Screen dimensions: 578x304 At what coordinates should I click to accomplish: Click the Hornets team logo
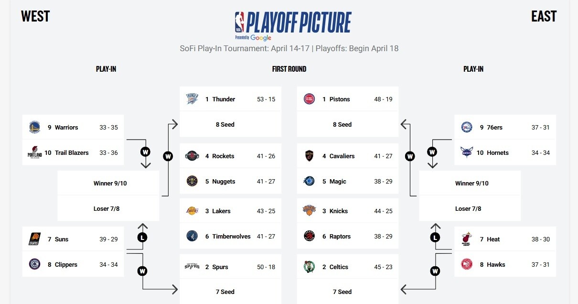tap(467, 152)
